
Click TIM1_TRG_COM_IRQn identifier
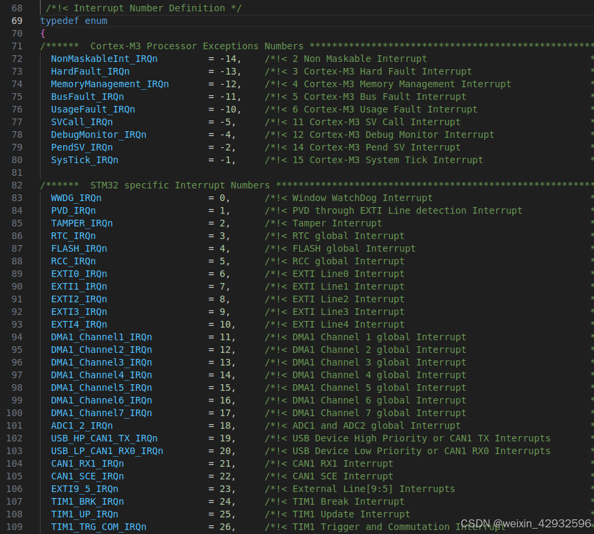(x=99, y=527)
